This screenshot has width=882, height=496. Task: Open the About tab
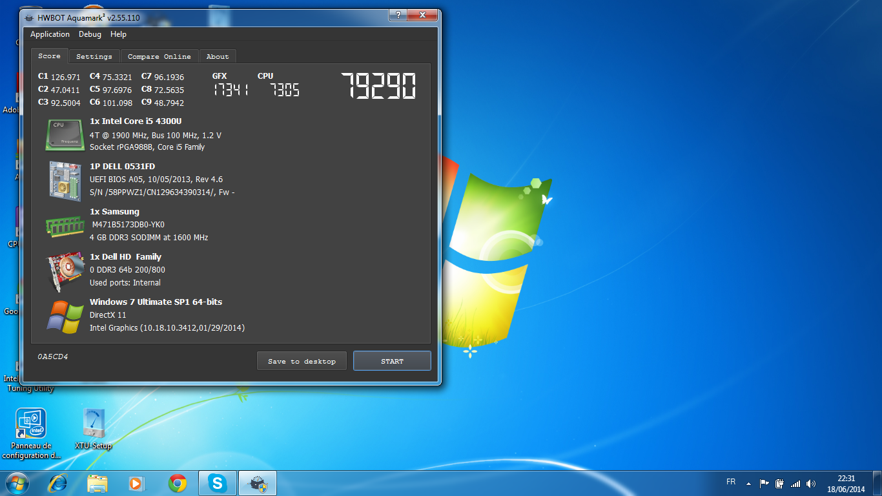[x=218, y=57]
